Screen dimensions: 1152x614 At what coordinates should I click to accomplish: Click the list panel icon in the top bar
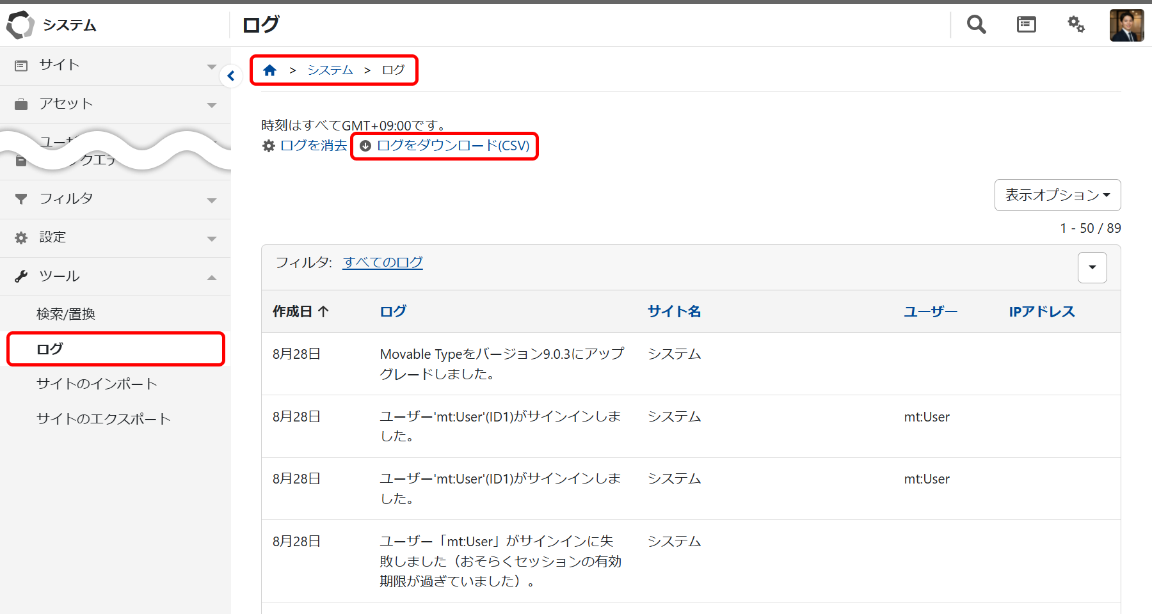click(x=1026, y=24)
